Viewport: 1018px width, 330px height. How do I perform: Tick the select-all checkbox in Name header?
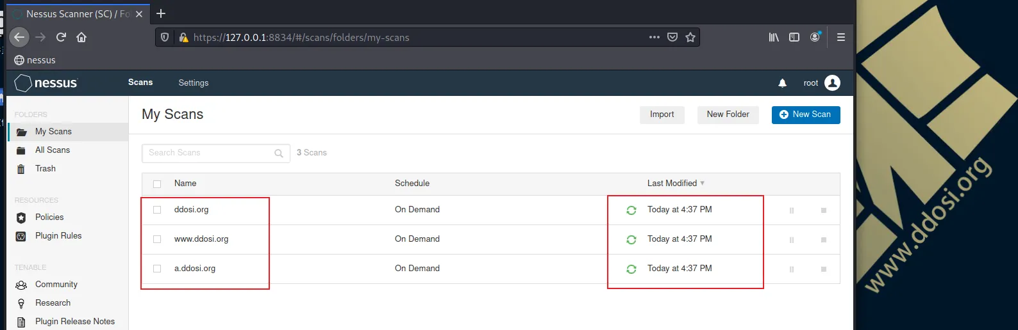pos(157,184)
